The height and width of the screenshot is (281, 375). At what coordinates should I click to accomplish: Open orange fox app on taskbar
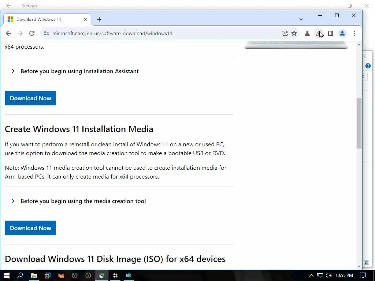point(61,276)
